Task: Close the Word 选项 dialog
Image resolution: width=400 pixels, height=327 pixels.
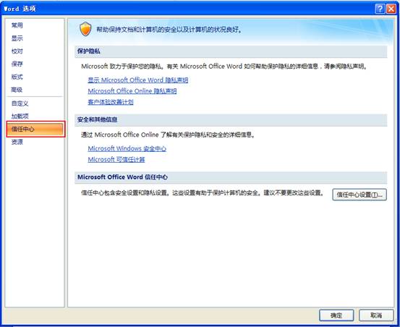Action: pos(391,9)
